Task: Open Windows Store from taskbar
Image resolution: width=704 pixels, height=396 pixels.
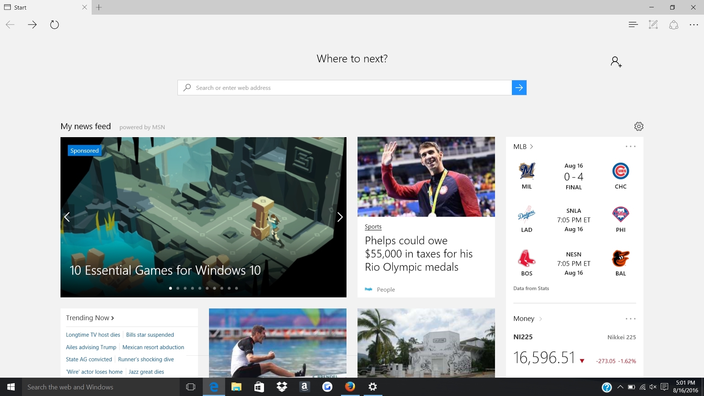Action: coord(259,387)
